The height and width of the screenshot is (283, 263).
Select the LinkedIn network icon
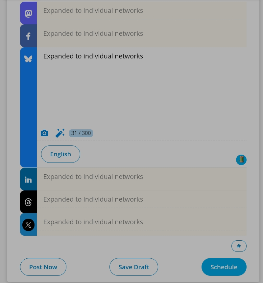click(29, 180)
